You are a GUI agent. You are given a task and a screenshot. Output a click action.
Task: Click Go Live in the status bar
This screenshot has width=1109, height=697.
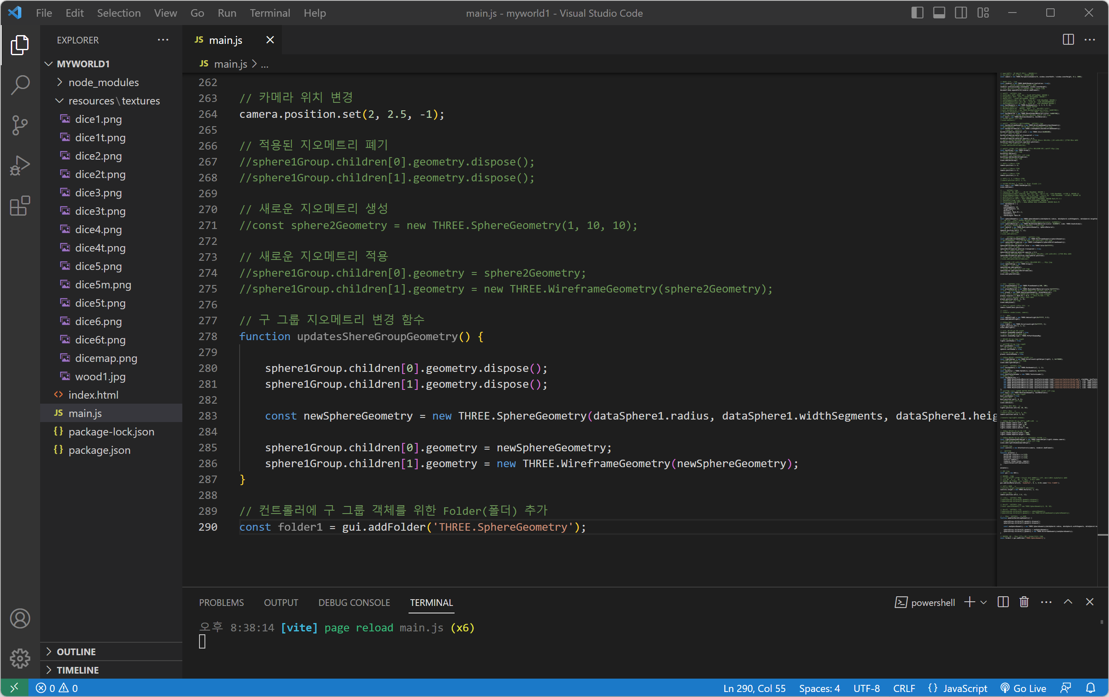(x=1023, y=688)
